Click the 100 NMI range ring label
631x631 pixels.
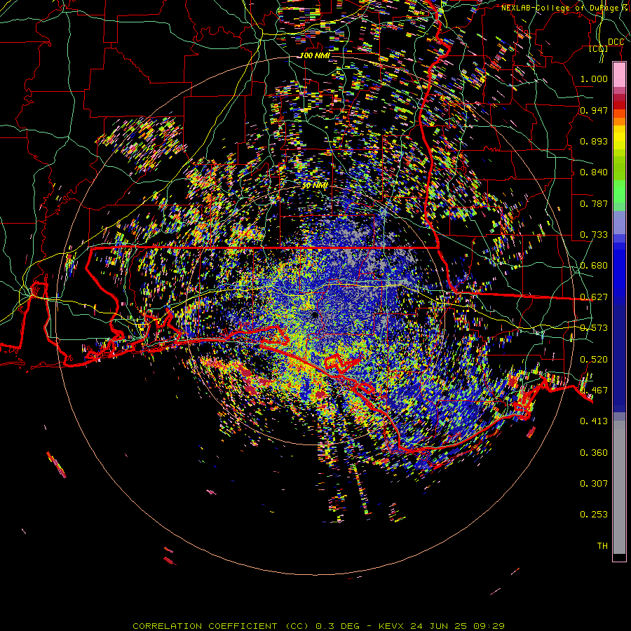[315, 55]
